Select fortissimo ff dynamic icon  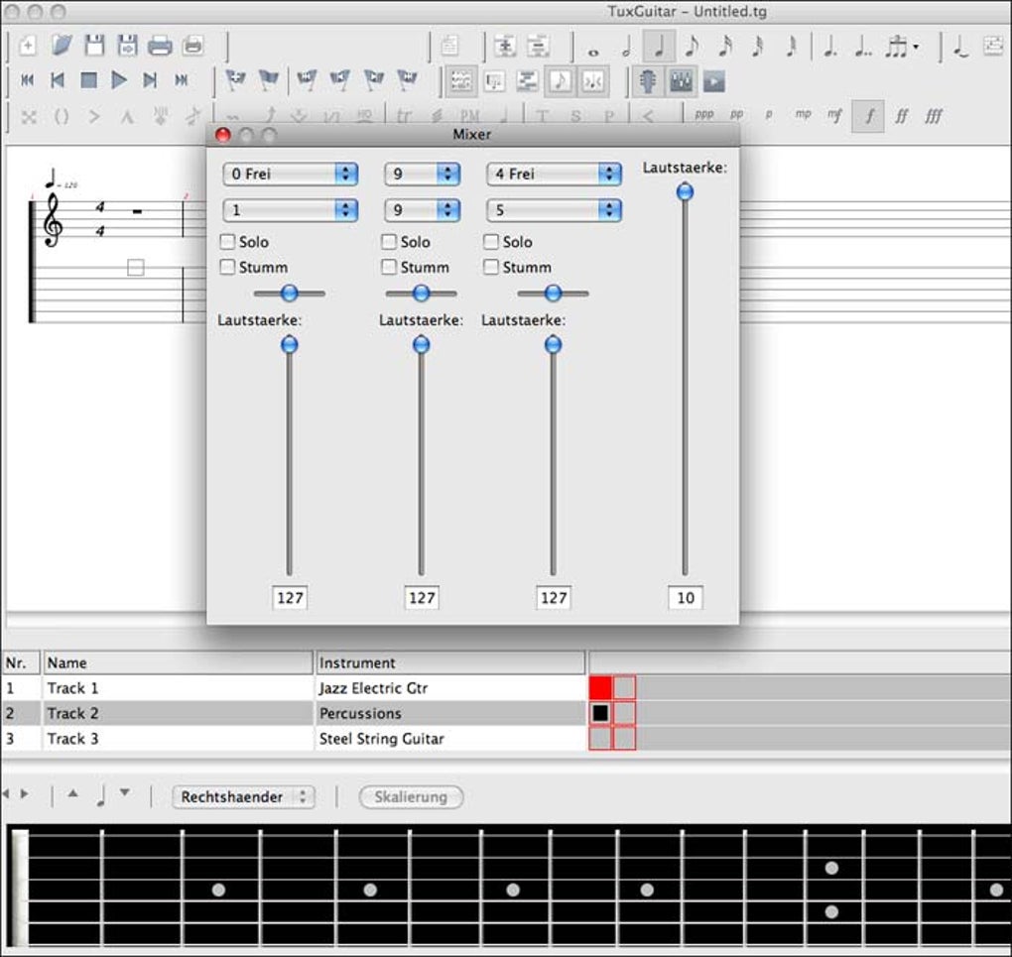pos(901,116)
